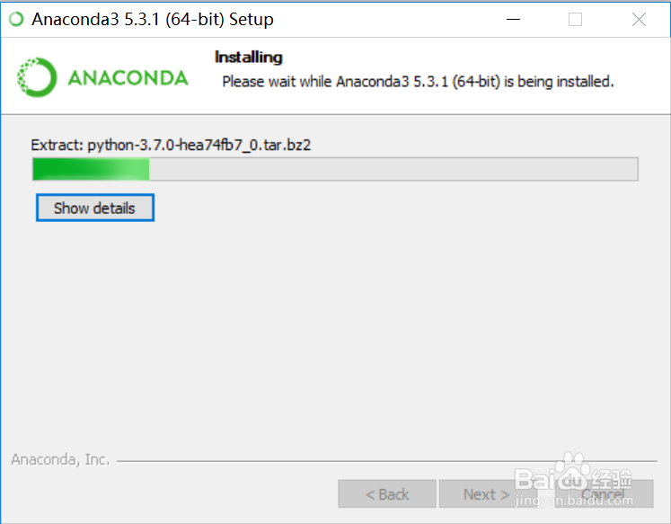Cancel the Anaconda installation

(x=604, y=494)
